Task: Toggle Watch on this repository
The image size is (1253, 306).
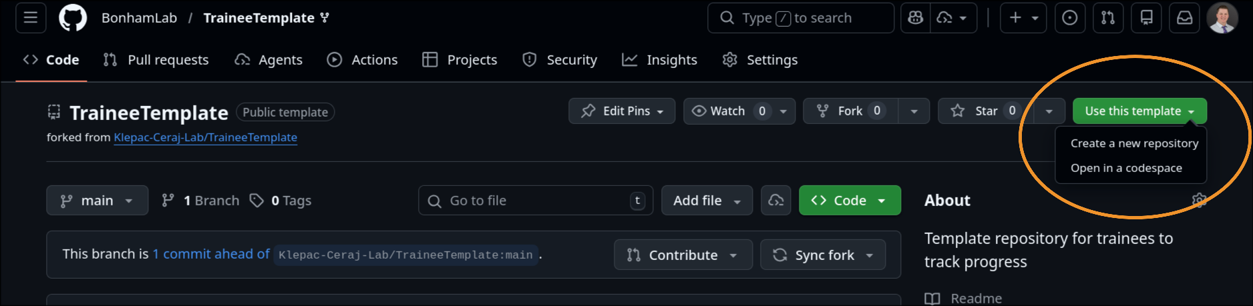Action: pos(719,111)
